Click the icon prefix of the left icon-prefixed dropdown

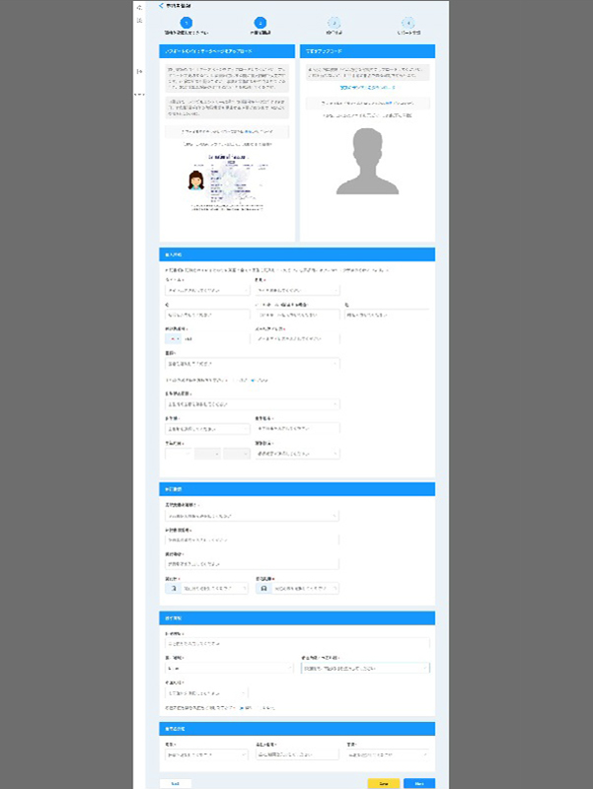(x=174, y=588)
